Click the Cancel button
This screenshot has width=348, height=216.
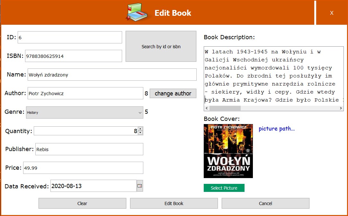click(x=265, y=203)
